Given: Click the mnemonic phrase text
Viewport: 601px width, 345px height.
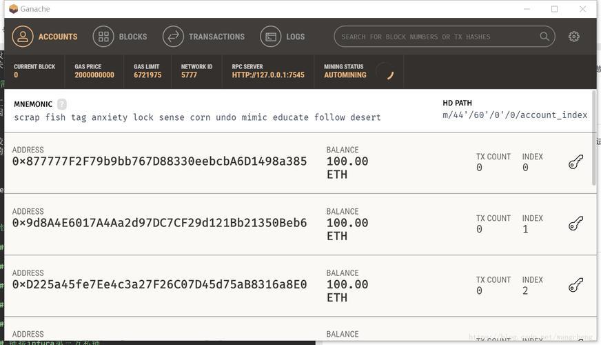Looking at the screenshot, I should coord(197,117).
